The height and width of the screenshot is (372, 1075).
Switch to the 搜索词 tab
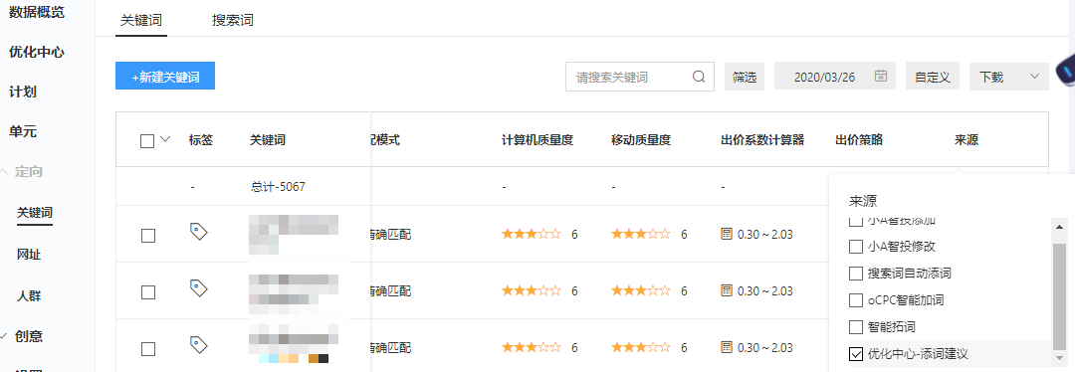tap(233, 20)
